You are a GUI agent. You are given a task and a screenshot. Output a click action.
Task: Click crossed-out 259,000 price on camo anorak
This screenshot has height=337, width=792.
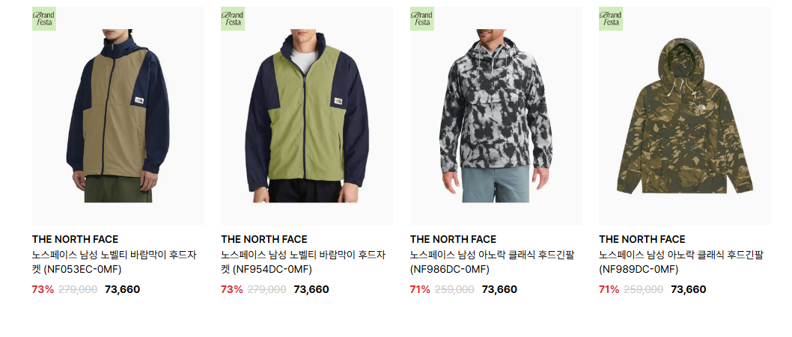(x=644, y=290)
